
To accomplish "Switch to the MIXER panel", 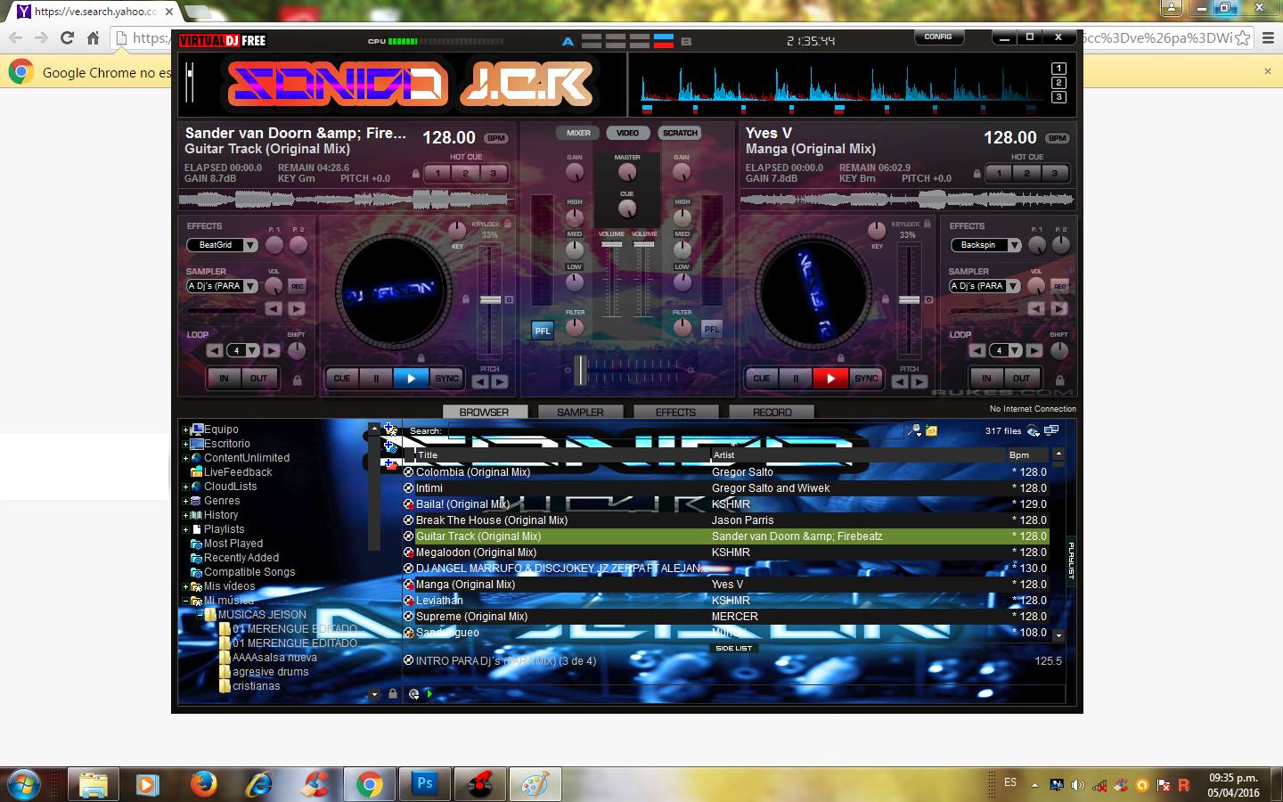I will point(578,133).
